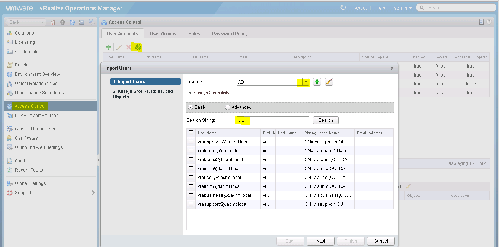Click the refresh icon in top header
Image resolution: width=499 pixels, height=247 pixels.
click(x=343, y=7)
